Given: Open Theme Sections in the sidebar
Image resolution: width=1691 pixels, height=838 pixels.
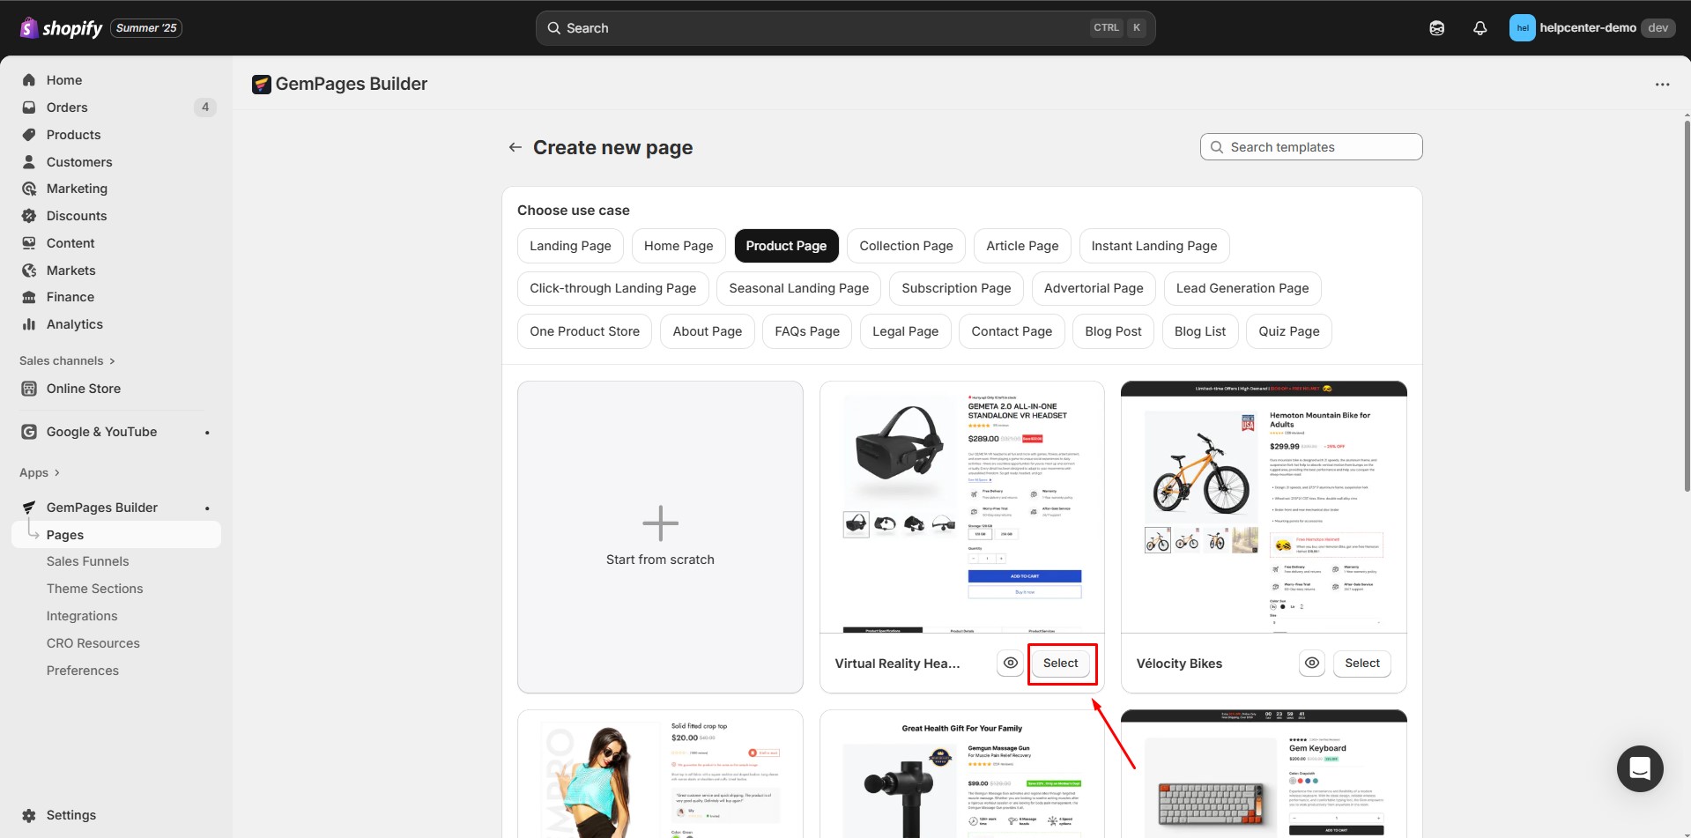Looking at the screenshot, I should pyautogui.click(x=95, y=588).
